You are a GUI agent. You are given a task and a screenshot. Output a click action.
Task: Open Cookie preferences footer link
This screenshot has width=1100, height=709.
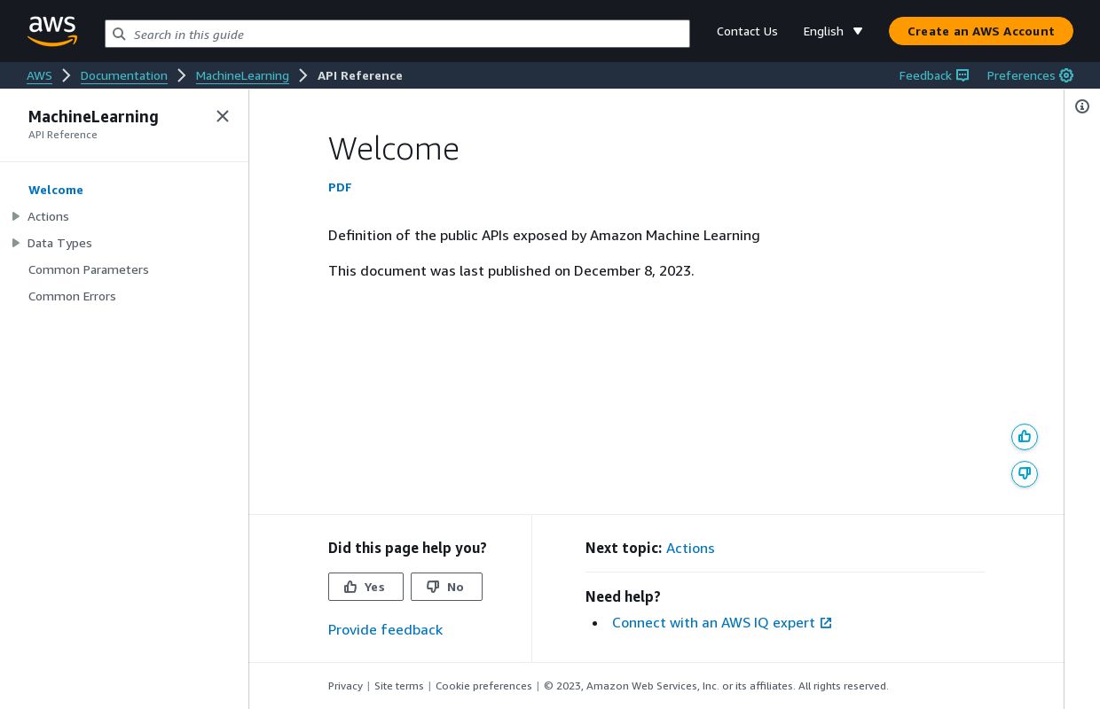pos(483,686)
